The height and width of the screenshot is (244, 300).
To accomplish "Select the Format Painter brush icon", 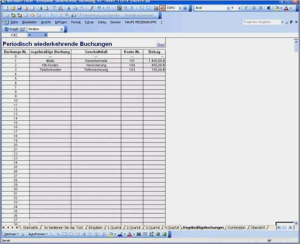I will (x=91, y=8).
